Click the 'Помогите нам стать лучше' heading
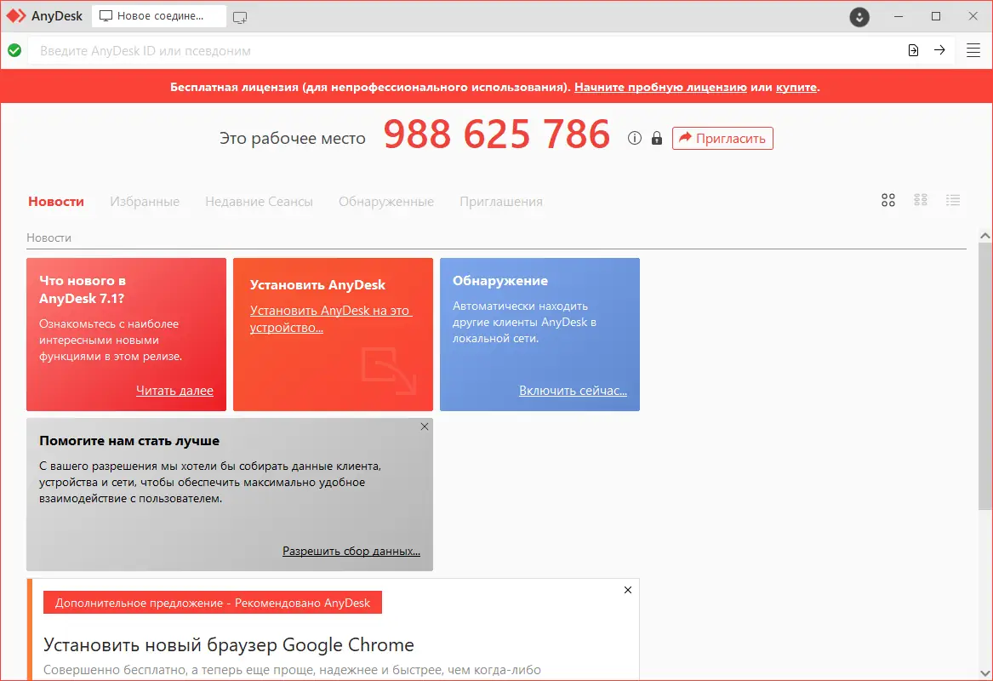 click(x=129, y=441)
